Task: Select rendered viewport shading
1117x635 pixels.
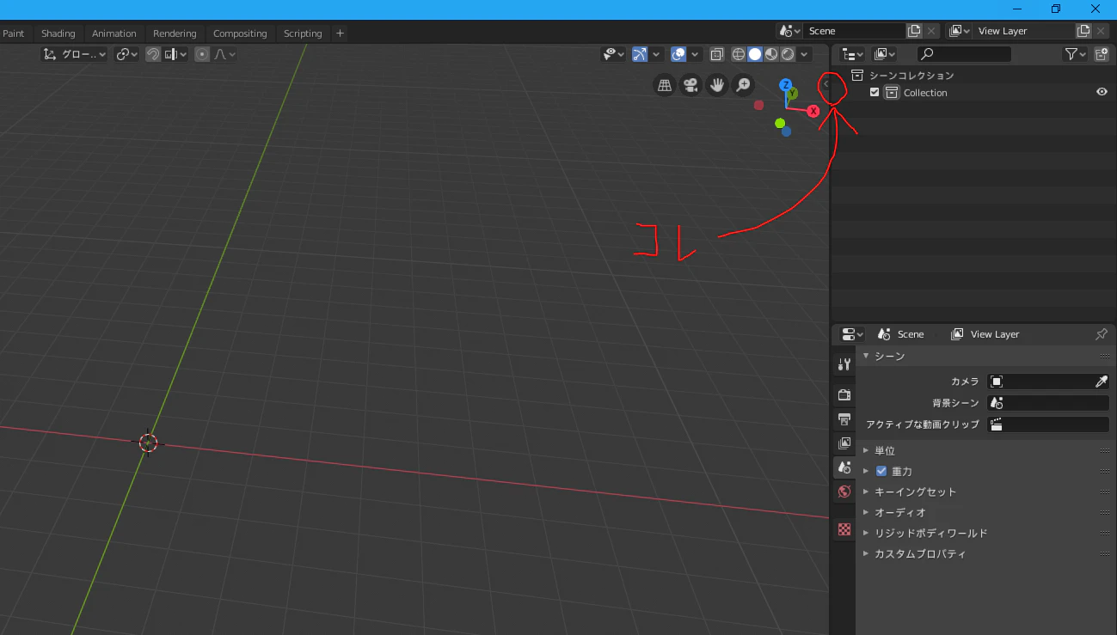Action: click(788, 54)
